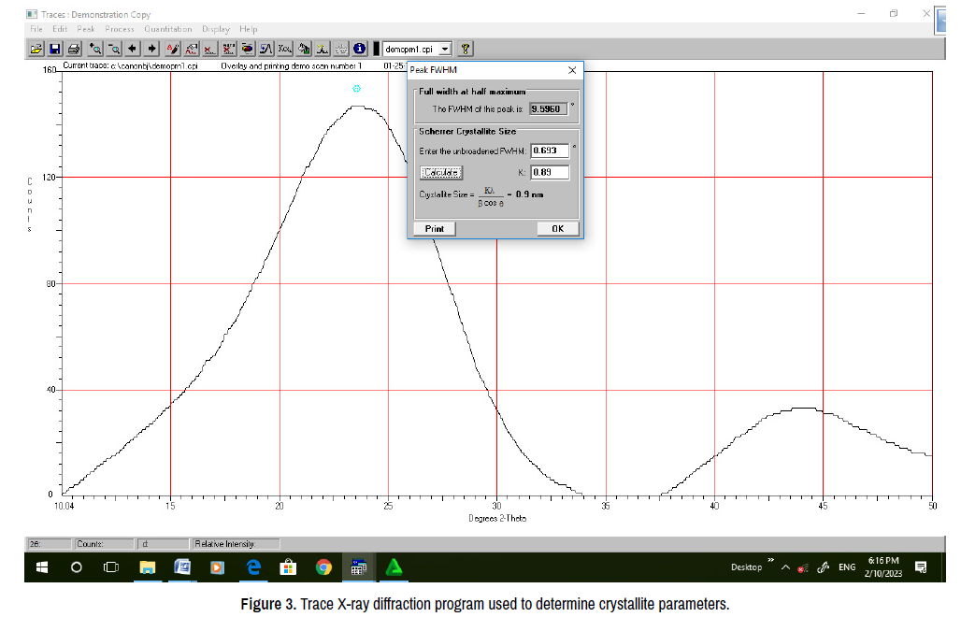
Task: Click the Open file toolbar icon
Action: [x=36, y=49]
